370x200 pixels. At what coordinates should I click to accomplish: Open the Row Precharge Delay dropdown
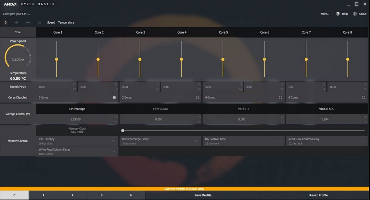197,141
